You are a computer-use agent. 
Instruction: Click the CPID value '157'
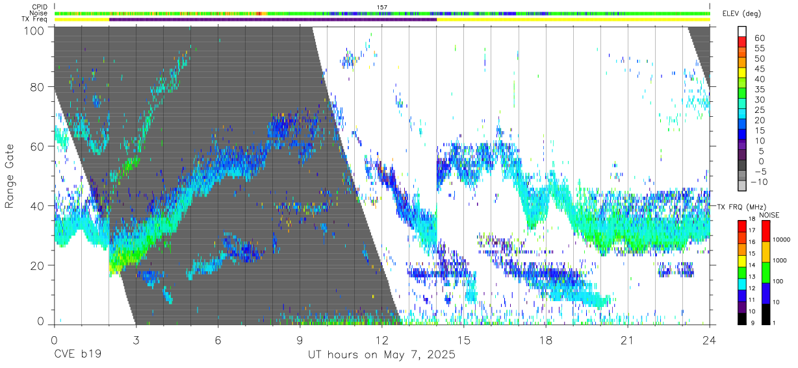point(382,6)
